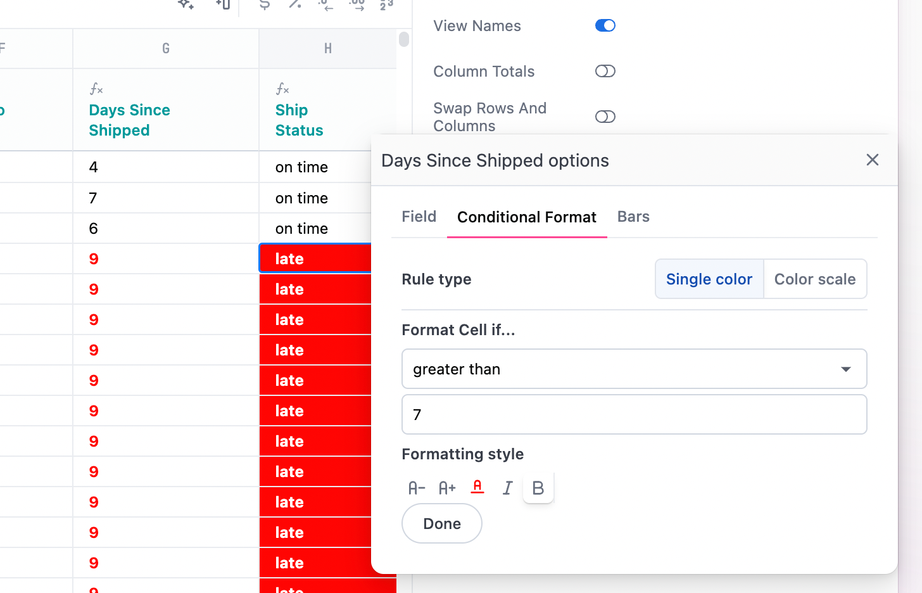The image size is (922, 593).
Task: Apply currency format from the toolbar
Action: pos(264,6)
